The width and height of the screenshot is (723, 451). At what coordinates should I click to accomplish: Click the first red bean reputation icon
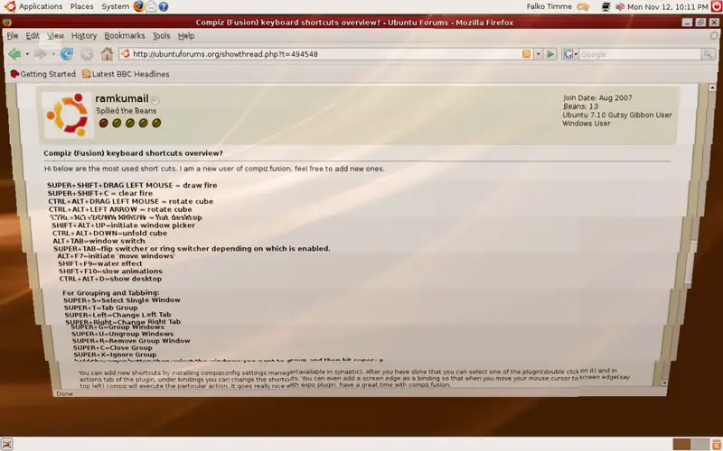point(103,123)
